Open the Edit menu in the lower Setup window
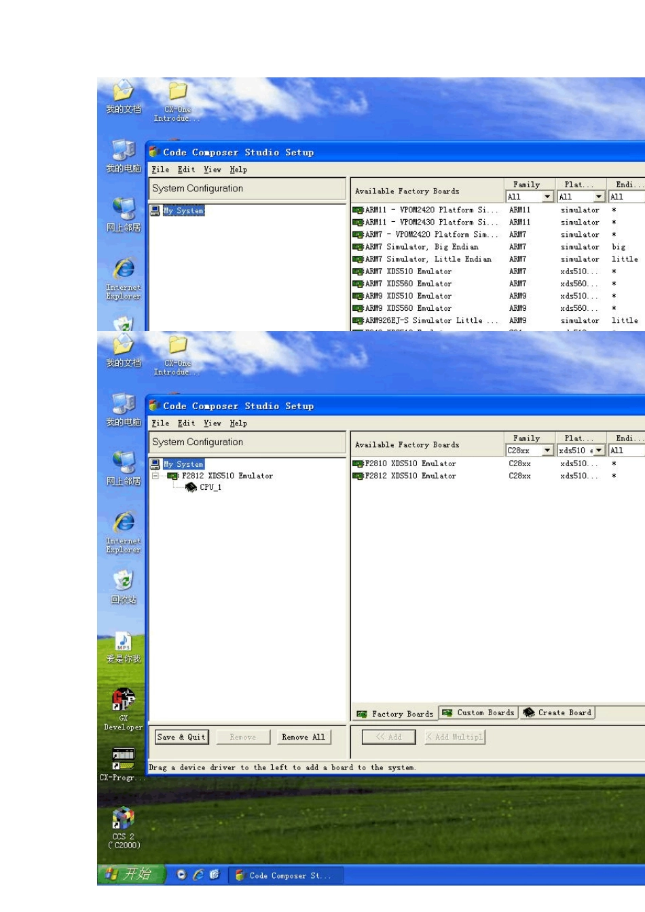 pyautogui.click(x=187, y=423)
